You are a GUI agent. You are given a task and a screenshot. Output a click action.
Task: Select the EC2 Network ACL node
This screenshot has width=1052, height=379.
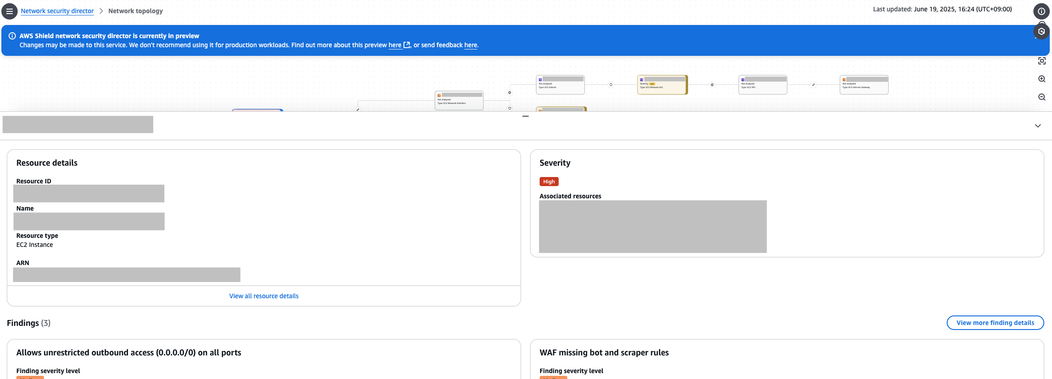tap(663, 85)
